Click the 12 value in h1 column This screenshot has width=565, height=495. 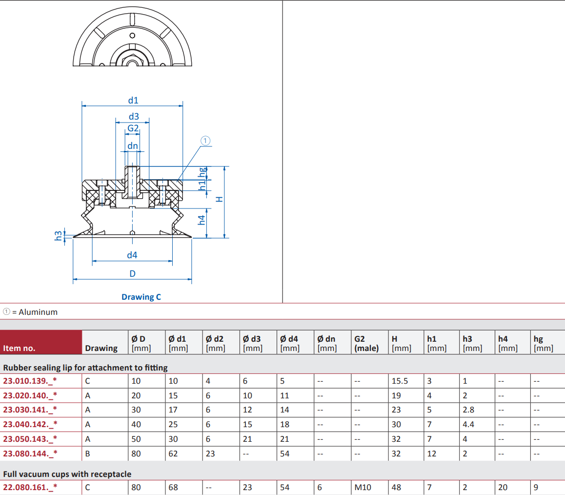pyautogui.click(x=432, y=454)
